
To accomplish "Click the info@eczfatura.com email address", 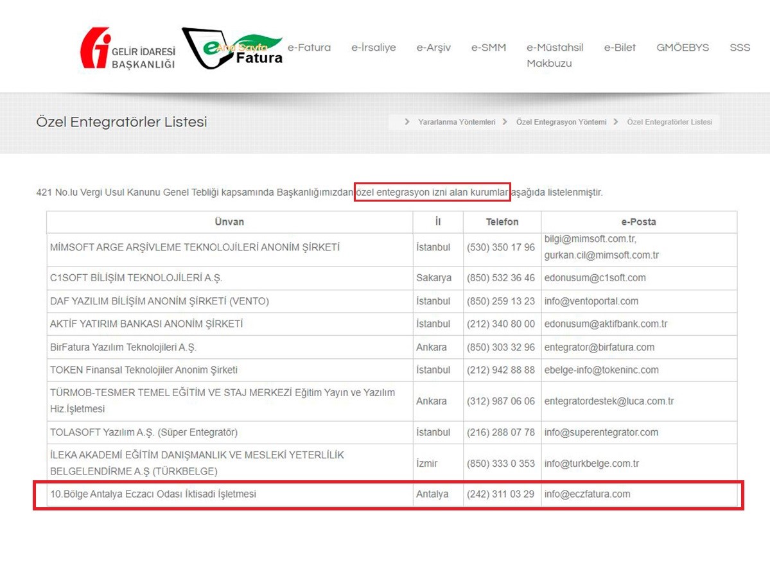I will point(587,494).
